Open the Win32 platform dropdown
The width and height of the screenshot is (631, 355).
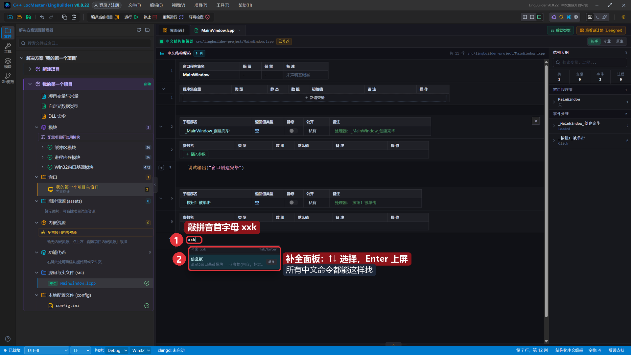tap(141, 350)
